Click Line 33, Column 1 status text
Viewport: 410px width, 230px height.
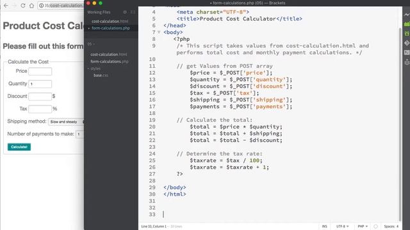click(x=154, y=226)
